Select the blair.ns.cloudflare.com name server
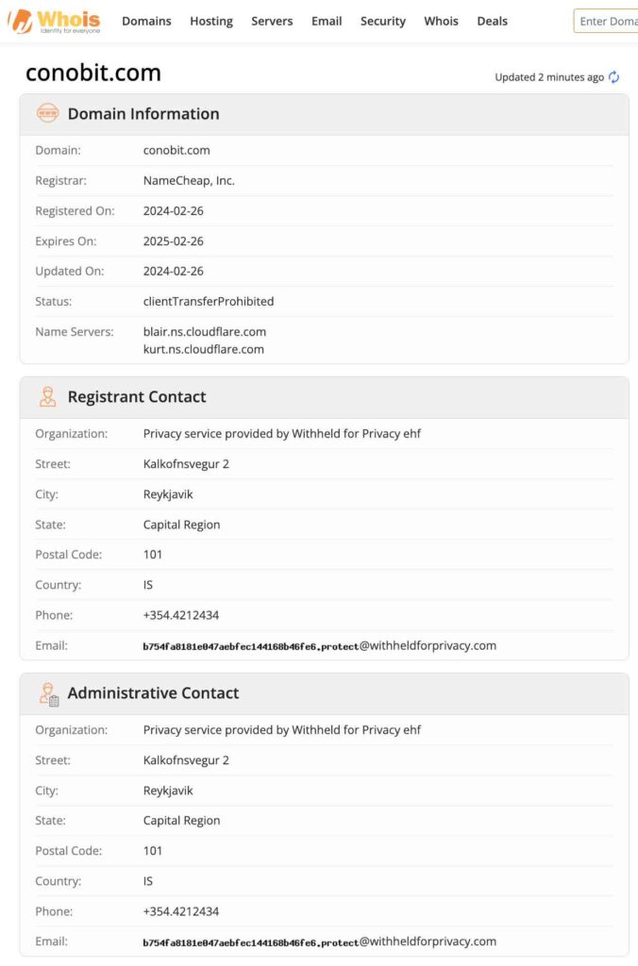 tap(204, 331)
